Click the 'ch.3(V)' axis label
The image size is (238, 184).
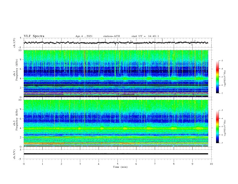14,154
